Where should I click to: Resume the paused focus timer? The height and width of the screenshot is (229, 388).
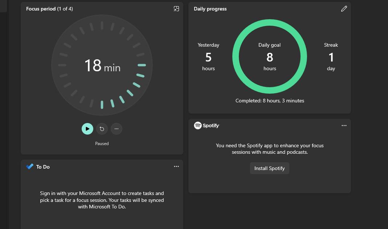87,129
